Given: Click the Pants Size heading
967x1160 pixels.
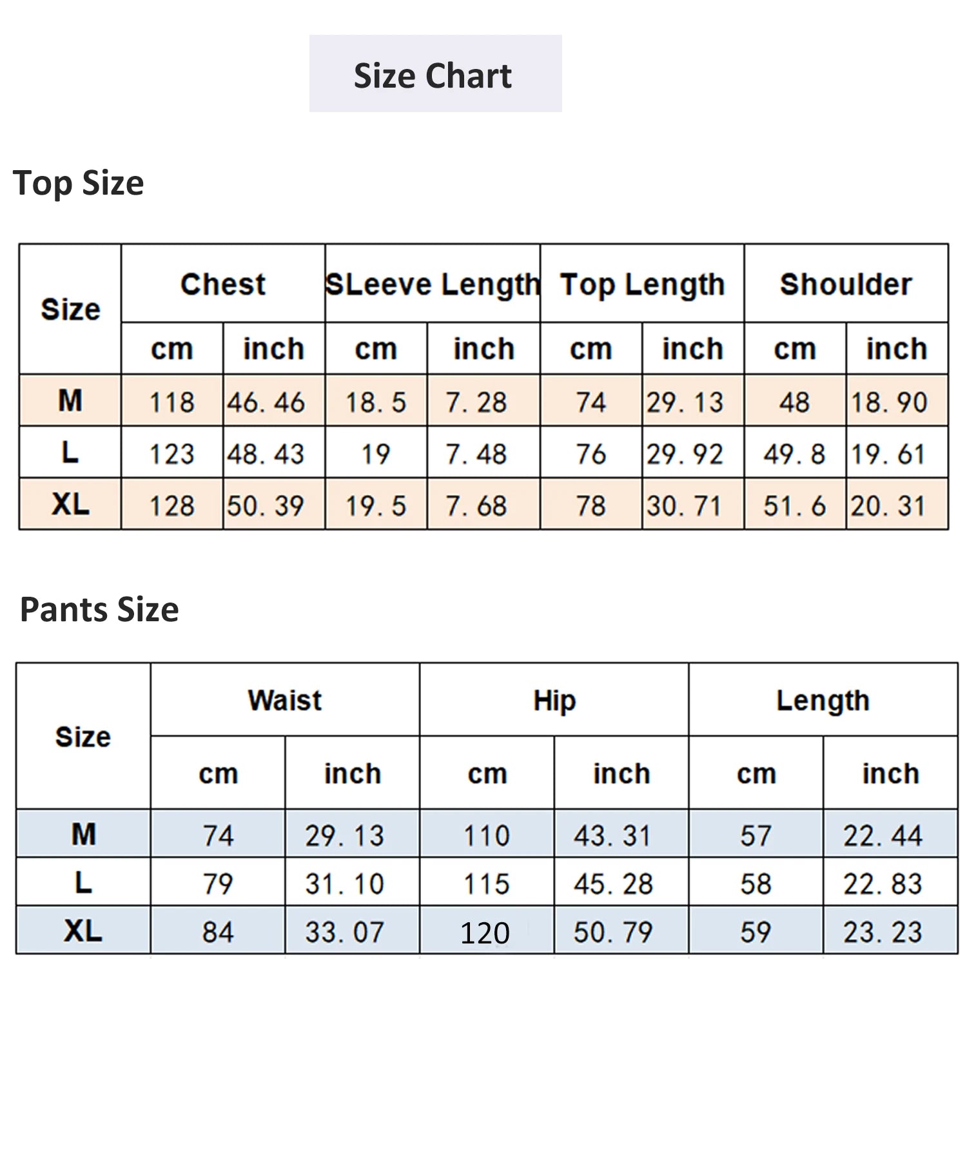Looking at the screenshot, I should [99, 610].
